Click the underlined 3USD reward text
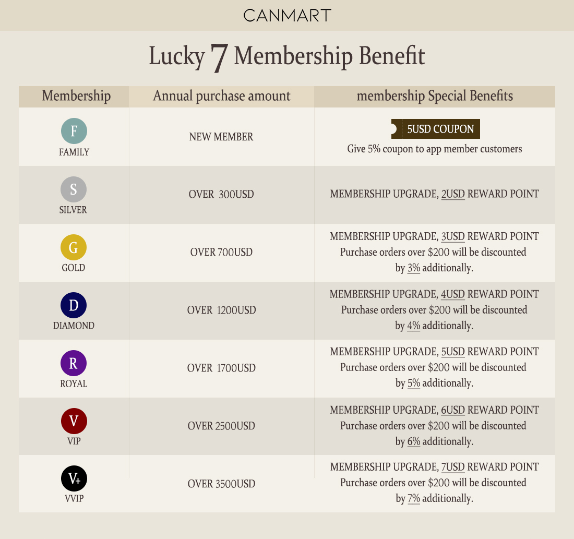Screen dimensions: 574x539 tap(453, 236)
